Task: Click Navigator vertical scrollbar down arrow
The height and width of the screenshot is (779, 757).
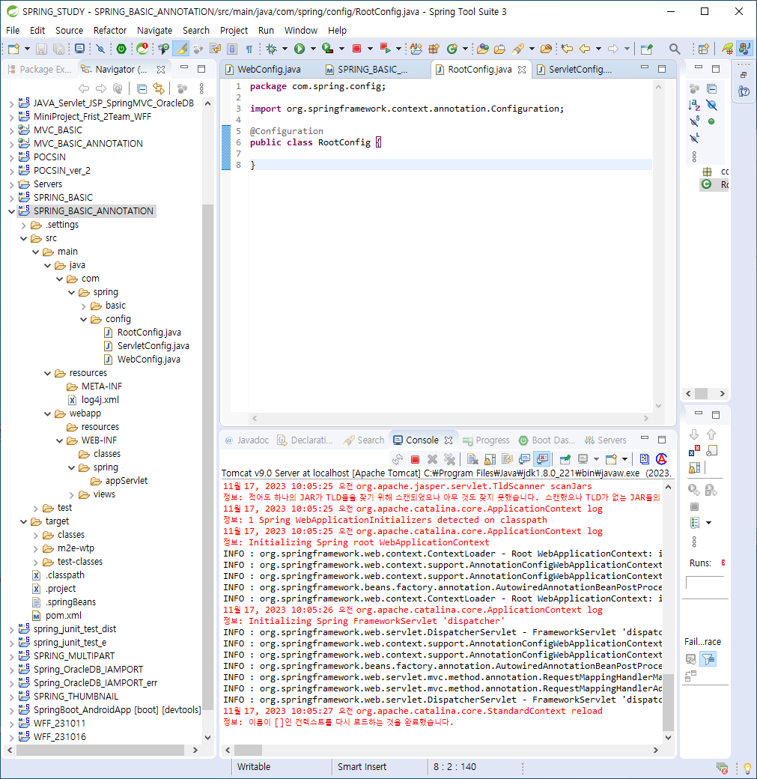Action: coord(207,737)
